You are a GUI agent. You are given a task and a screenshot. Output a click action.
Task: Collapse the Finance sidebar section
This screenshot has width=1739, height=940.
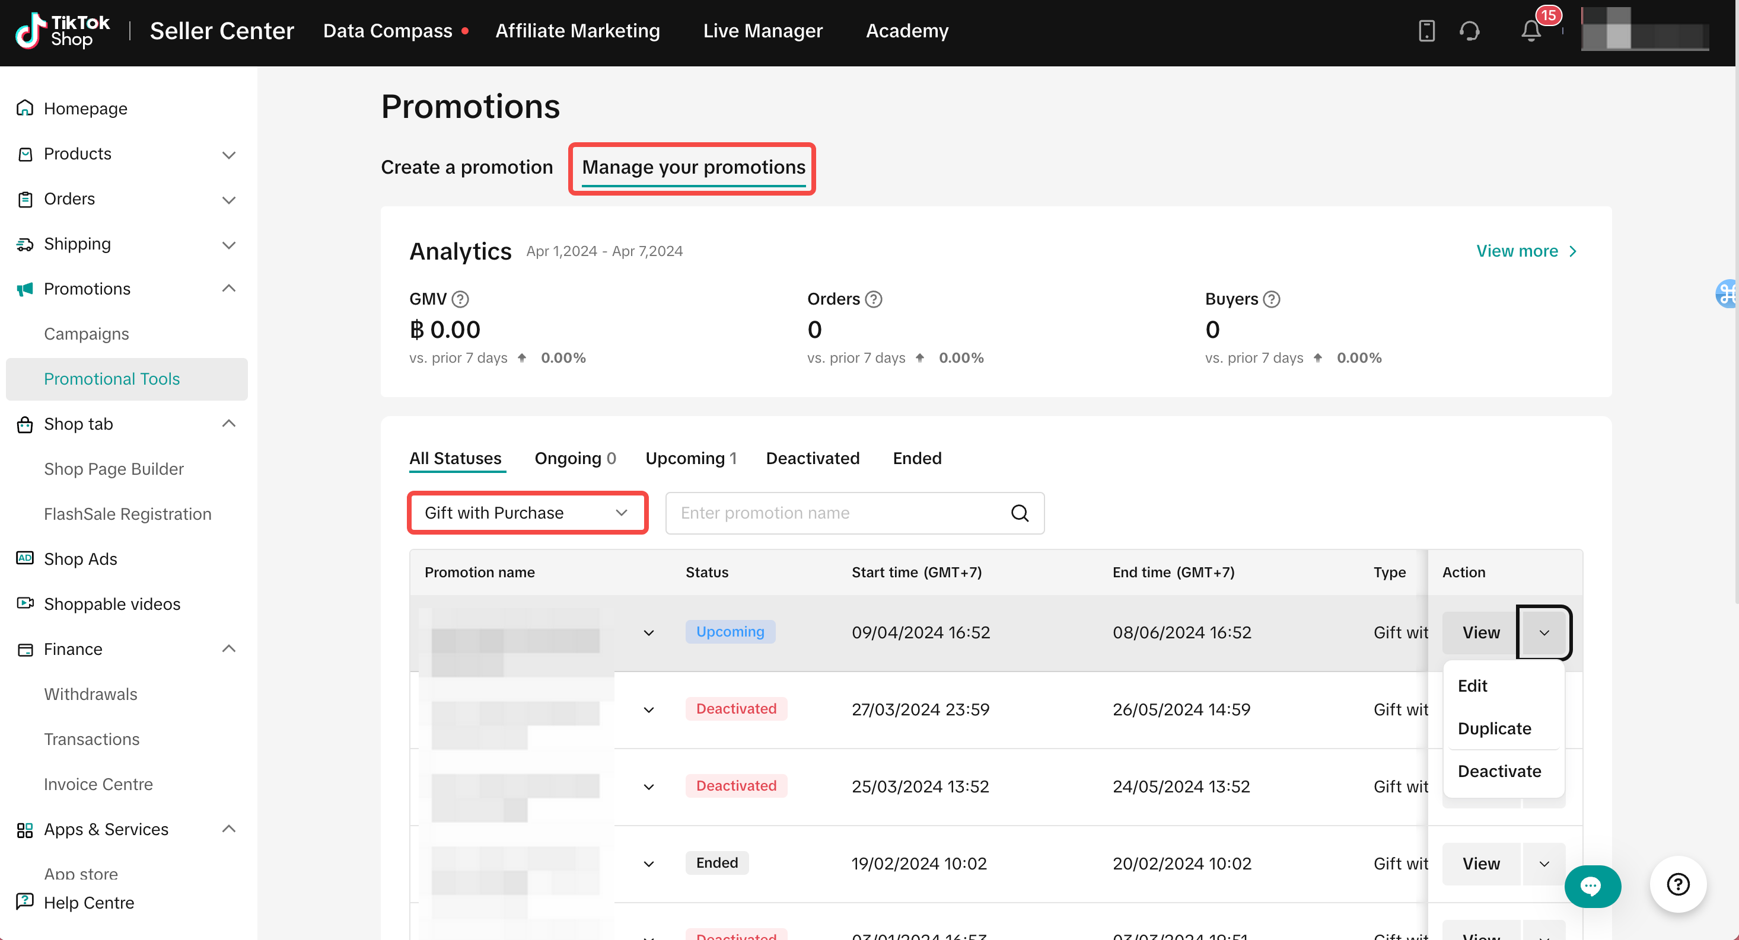[229, 649]
